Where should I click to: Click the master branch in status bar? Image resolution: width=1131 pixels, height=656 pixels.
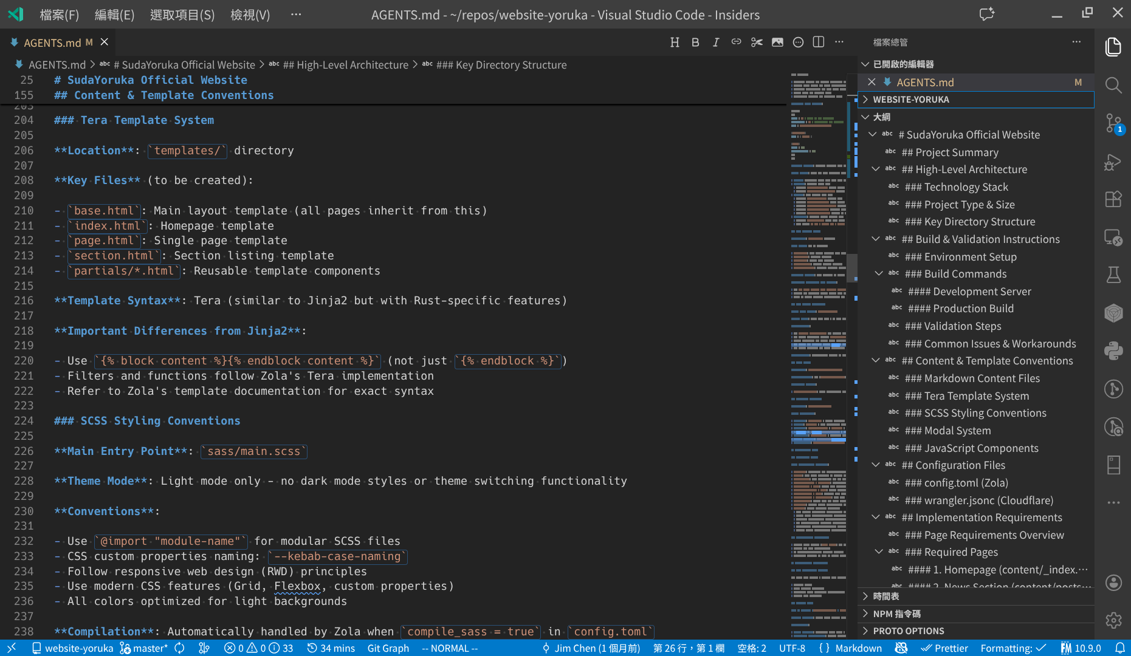coord(144,648)
